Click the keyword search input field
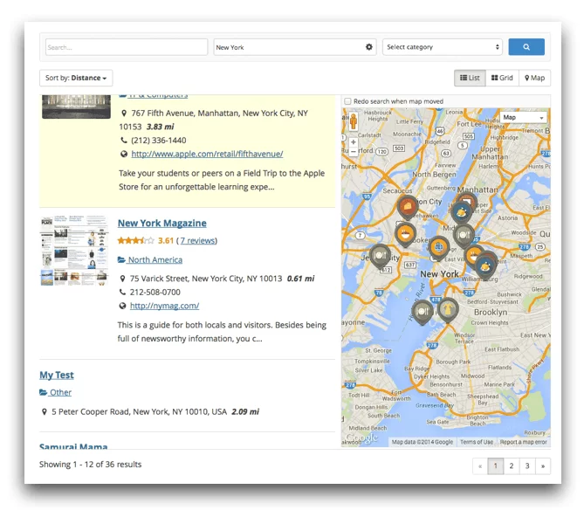This screenshot has height=517, width=584. point(126,47)
